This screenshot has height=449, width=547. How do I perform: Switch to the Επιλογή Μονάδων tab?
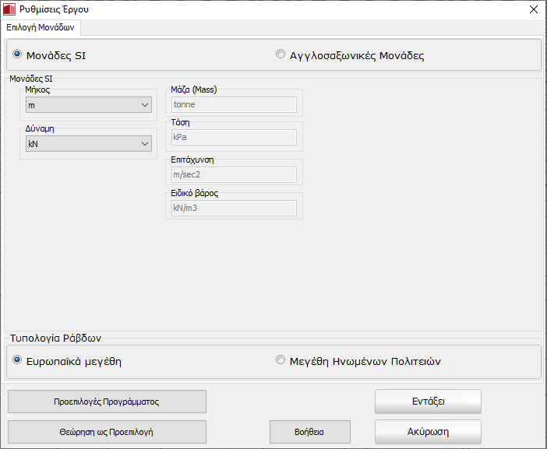point(41,26)
